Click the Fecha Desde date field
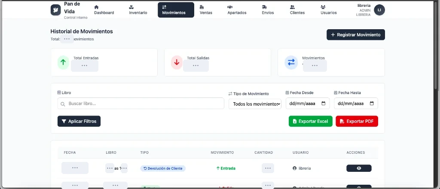 coord(308,103)
